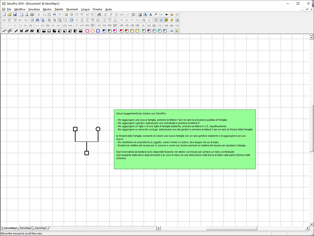Select the dashed line drawing tool
The height and width of the screenshot is (236, 314).
[x=161, y=15]
